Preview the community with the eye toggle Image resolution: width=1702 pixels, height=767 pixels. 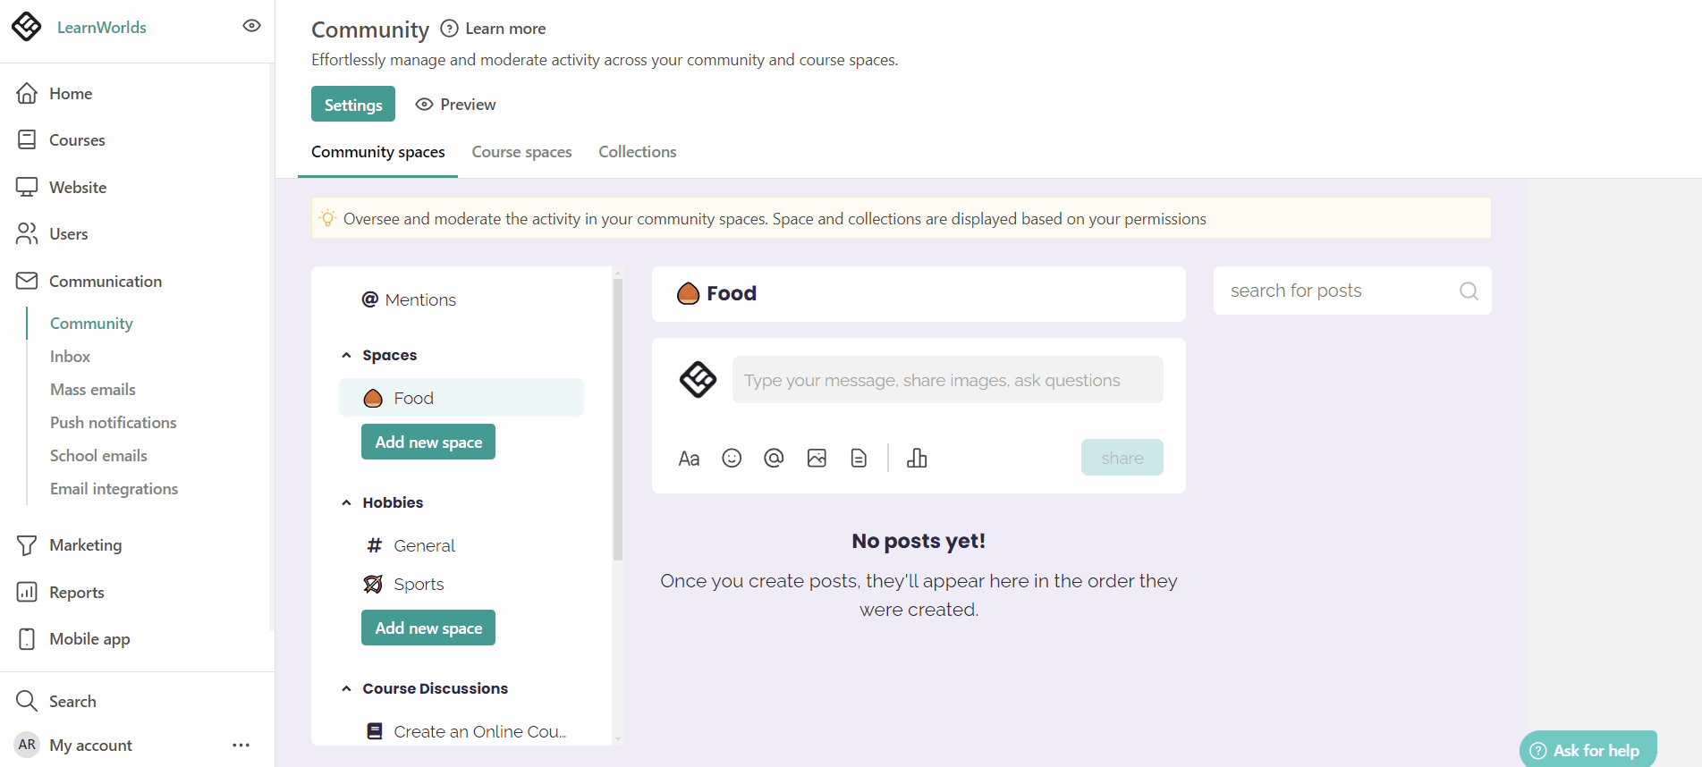point(424,104)
